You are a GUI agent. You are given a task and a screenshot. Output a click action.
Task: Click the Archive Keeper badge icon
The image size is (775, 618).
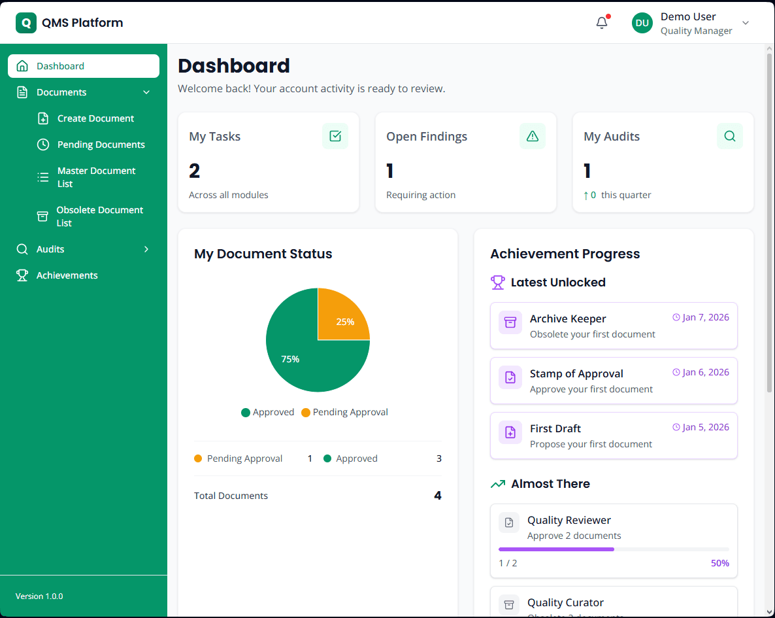click(510, 322)
